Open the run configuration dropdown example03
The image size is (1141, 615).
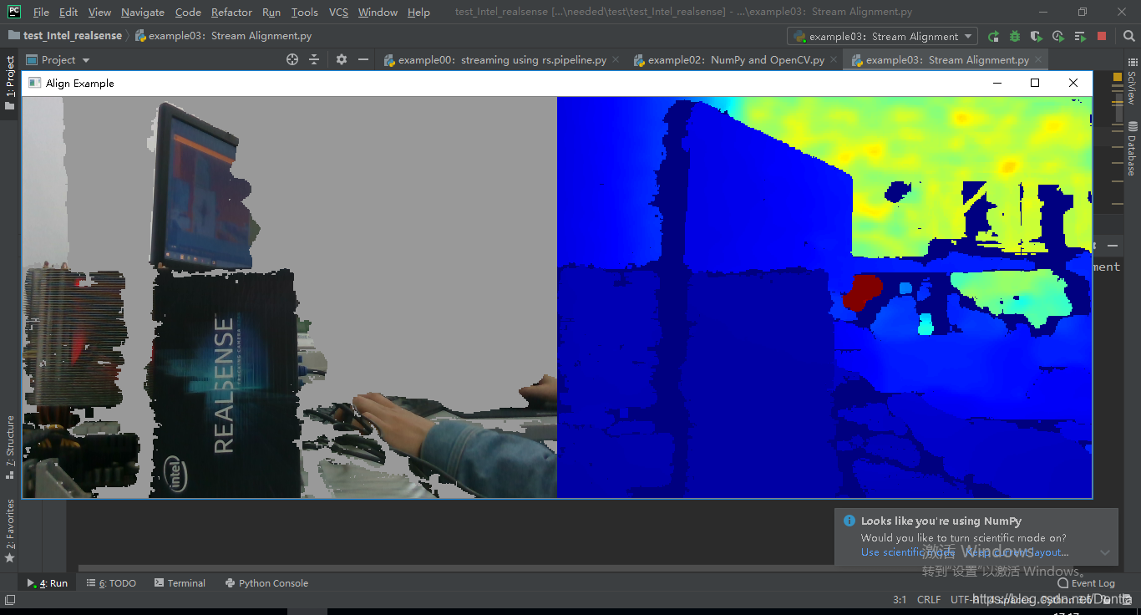(882, 37)
